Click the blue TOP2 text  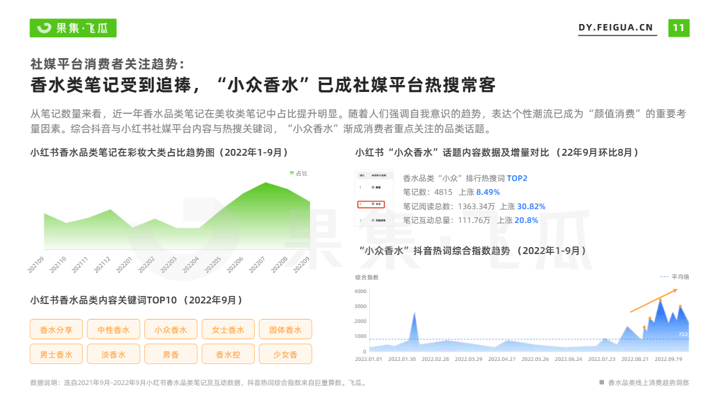[x=517, y=178]
